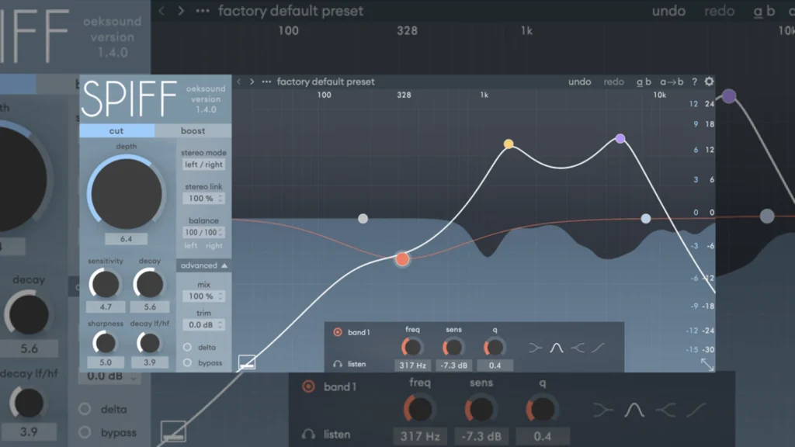This screenshot has width=795, height=447.
Task: Click the 317 Hz frequency field in front window
Action: point(412,365)
